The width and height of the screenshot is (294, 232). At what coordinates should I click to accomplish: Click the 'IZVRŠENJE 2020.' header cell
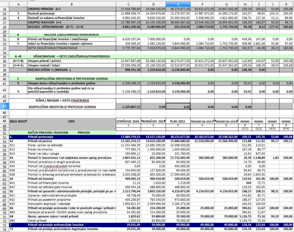click(x=128, y=121)
